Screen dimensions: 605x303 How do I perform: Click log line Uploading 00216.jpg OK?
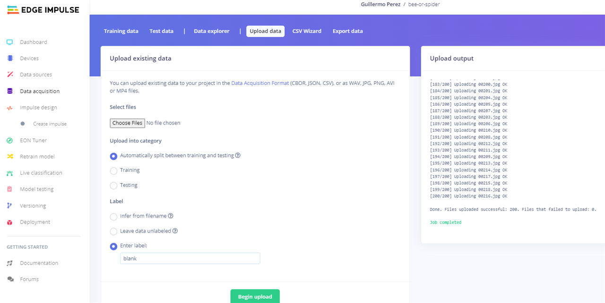coord(468,196)
